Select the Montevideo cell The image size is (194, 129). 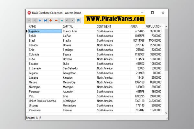click(x=79, y=106)
